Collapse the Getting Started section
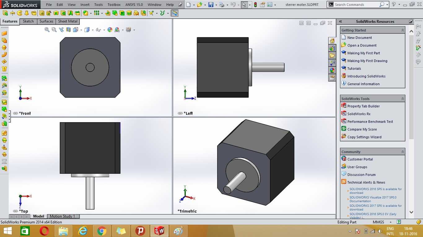 (x=403, y=30)
